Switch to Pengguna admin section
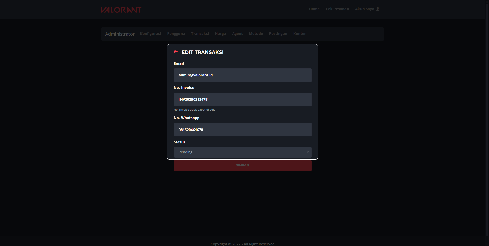 [x=176, y=34]
